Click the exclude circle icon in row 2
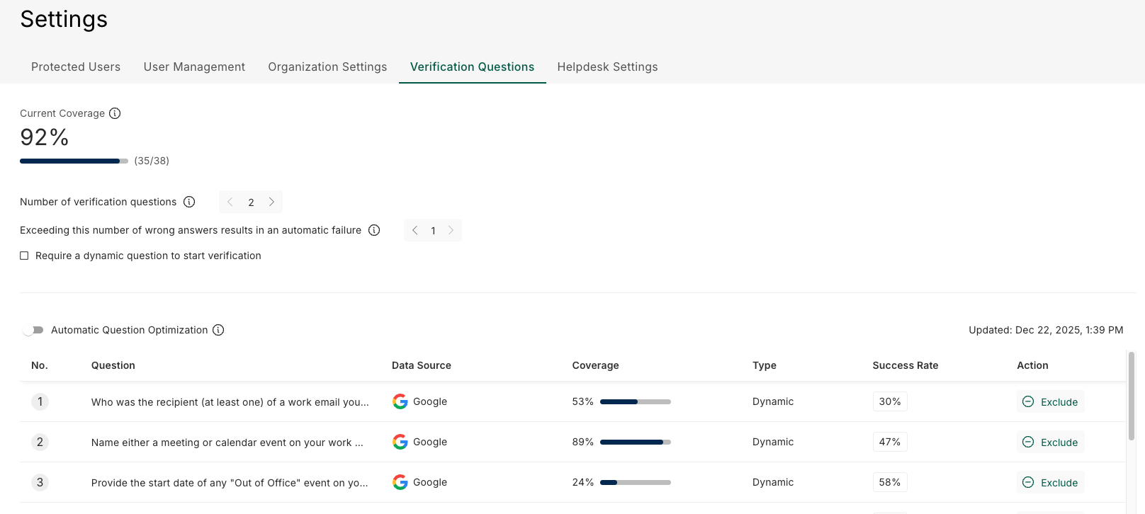1145x514 pixels. coord(1028,442)
